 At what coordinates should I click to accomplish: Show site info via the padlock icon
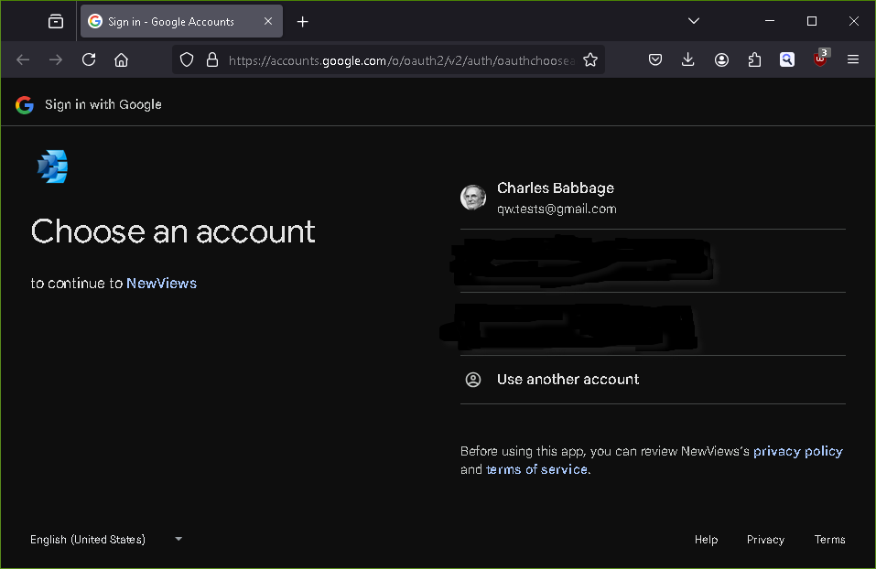(212, 59)
